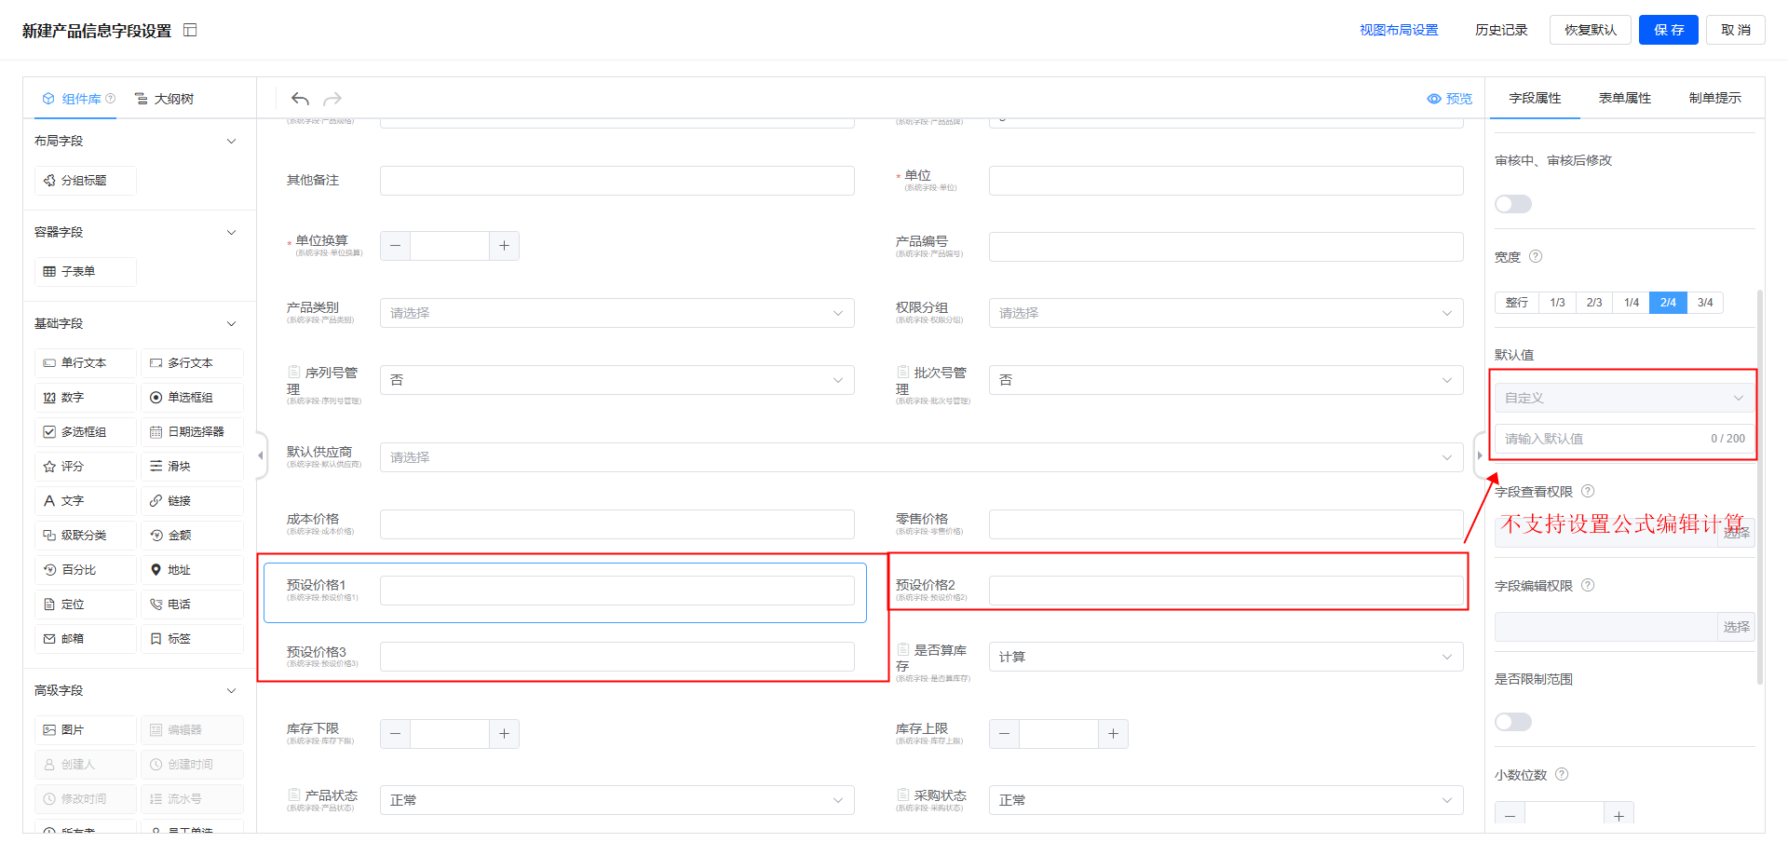Open 历史记录
The height and width of the screenshot is (856, 1788).
click(1501, 30)
